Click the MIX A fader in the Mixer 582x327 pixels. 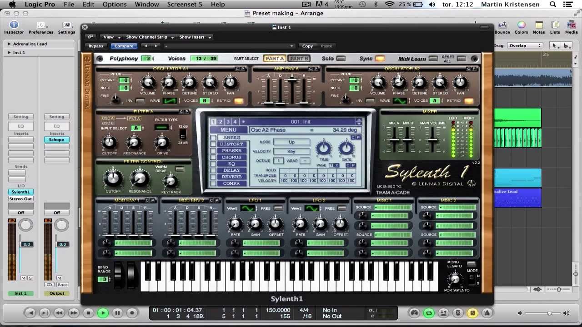(x=394, y=139)
